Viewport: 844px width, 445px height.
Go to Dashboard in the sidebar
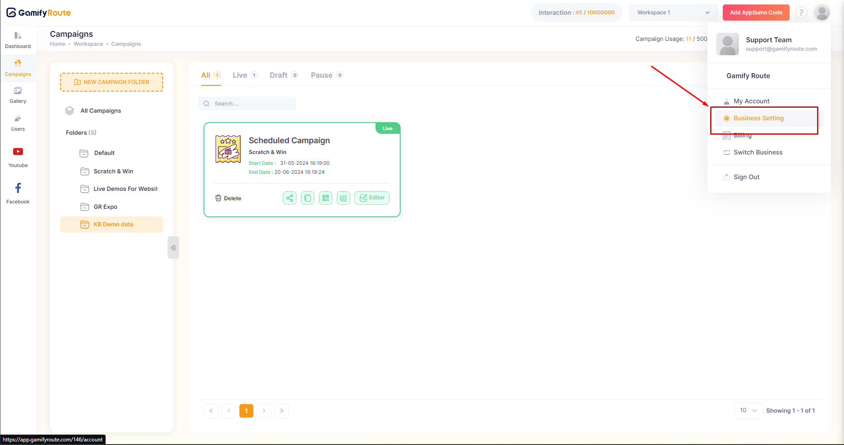pyautogui.click(x=18, y=40)
